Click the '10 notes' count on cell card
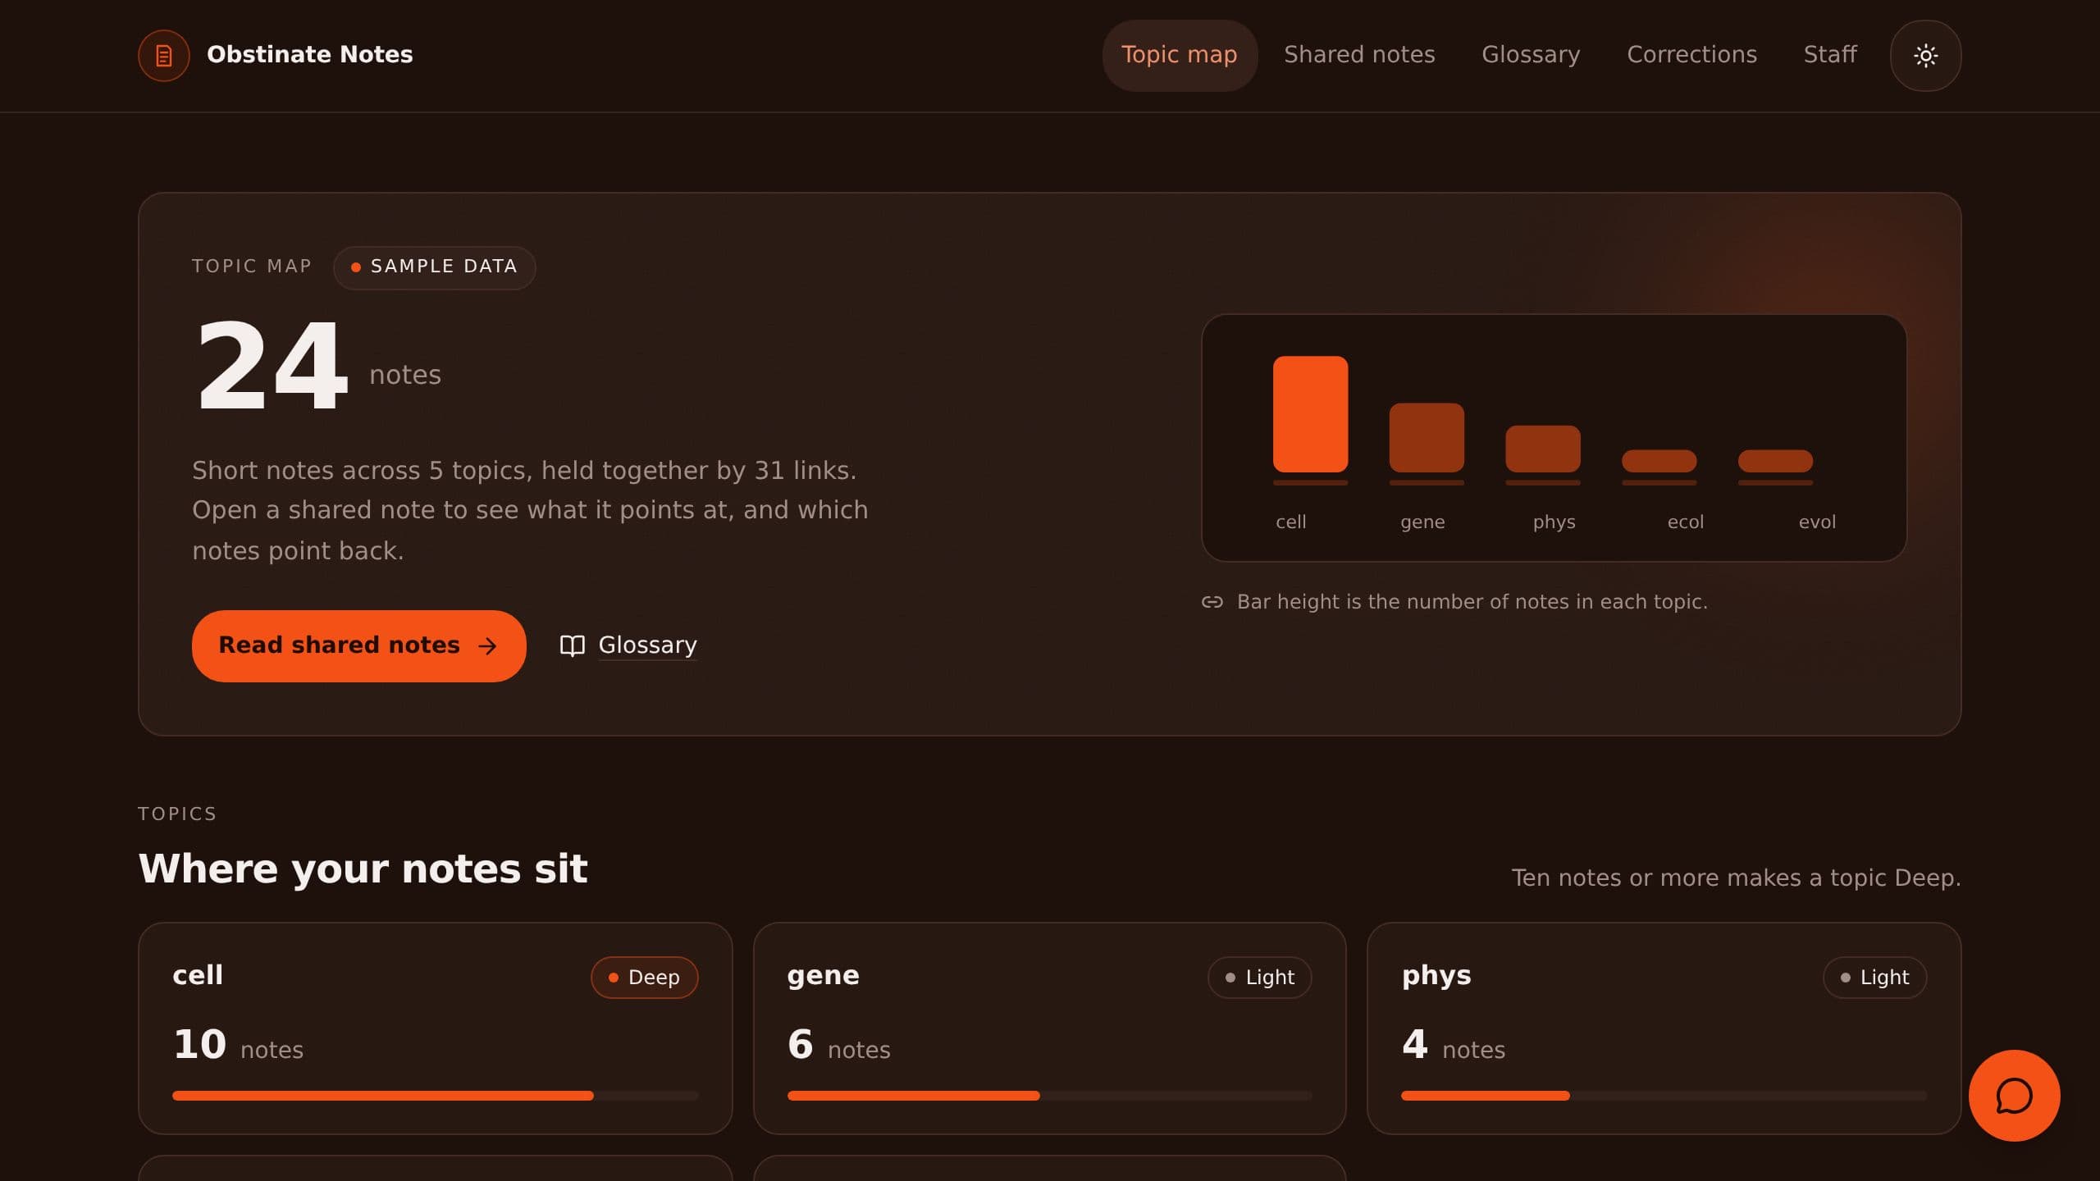 click(x=238, y=1046)
